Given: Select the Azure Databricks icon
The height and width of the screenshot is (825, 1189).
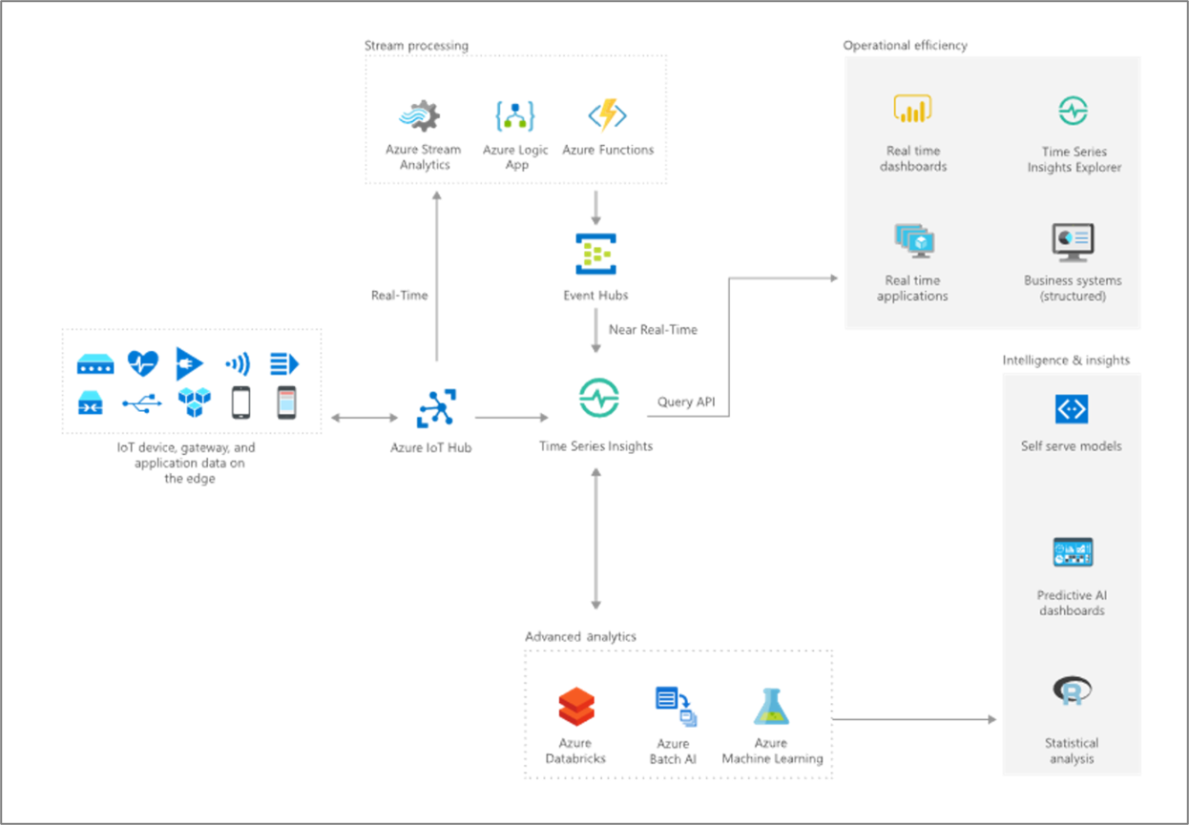Looking at the screenshot, I should (576, 708).
